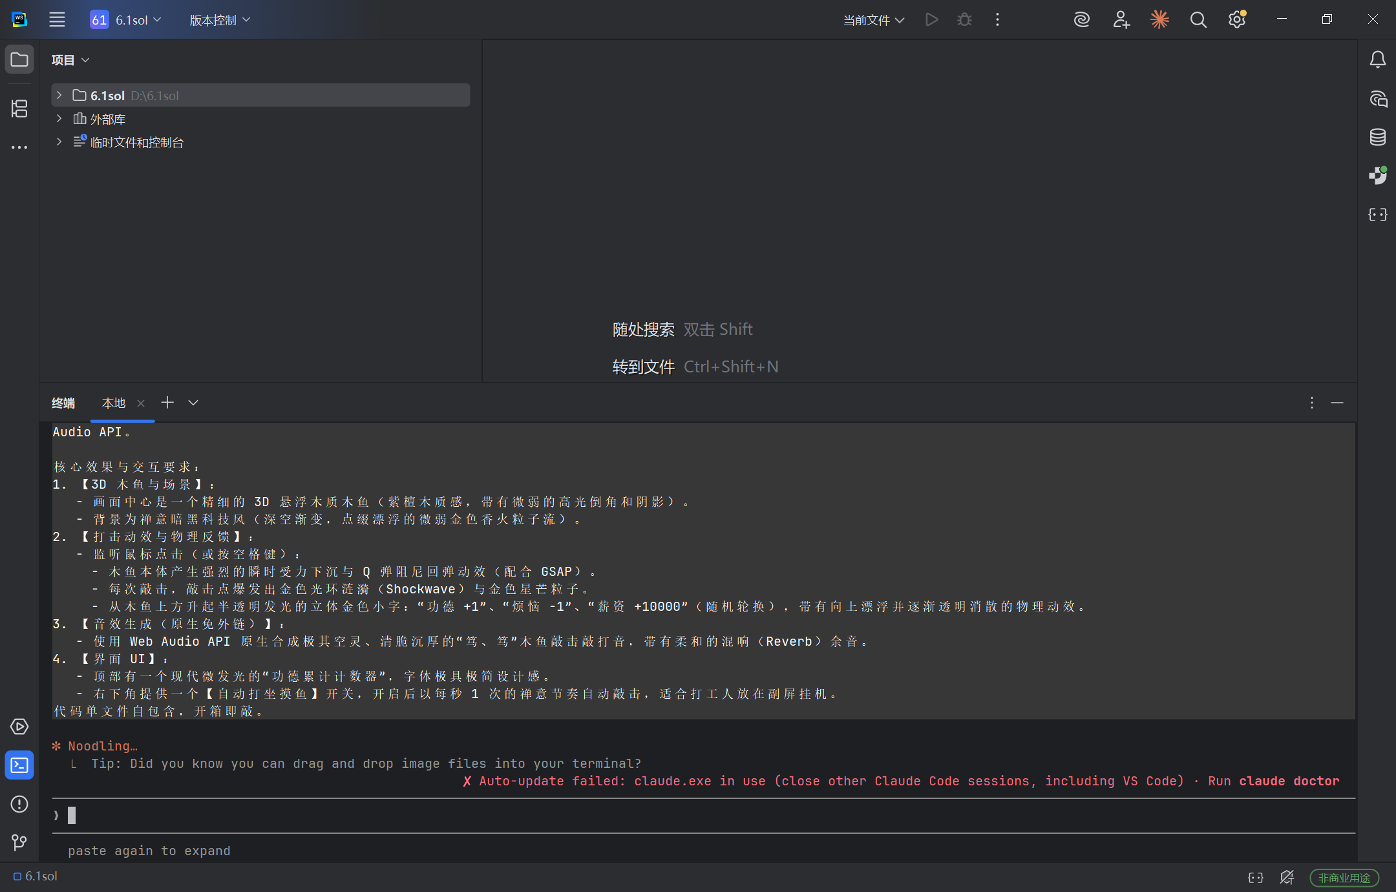Screen dimensions: 1396x892
Task: Open the Services tool window
Action: 19,727
